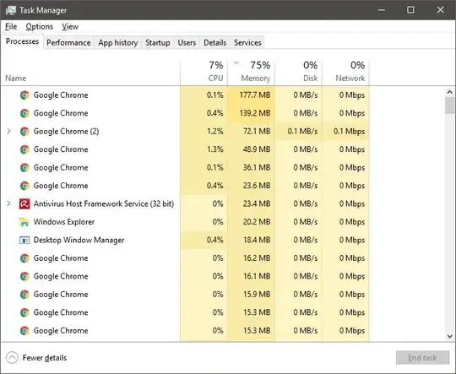Click Chrome icon in the 16.1 MB row

click(24, 276)
